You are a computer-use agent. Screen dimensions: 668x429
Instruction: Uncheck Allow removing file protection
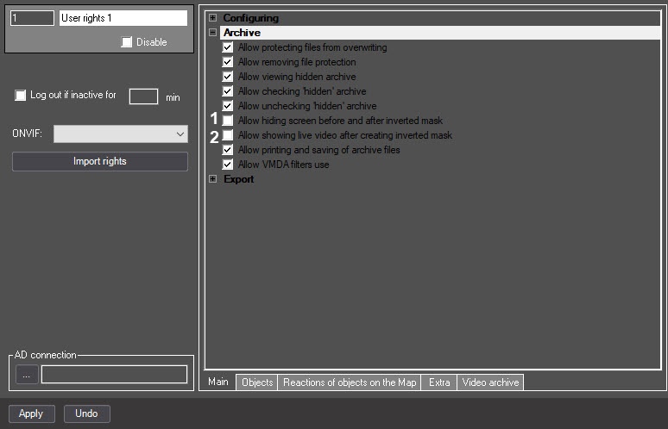pyautogui.click(x=228, y=62)
